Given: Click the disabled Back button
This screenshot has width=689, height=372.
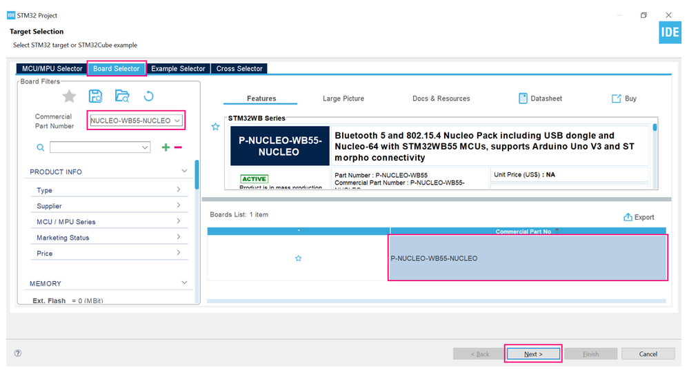Looking at the screenshot, I should coord(479,353).
